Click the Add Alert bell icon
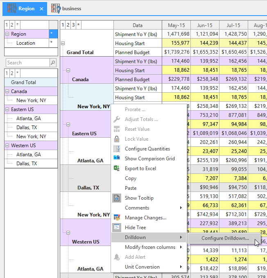 click(x=117, y=257)
